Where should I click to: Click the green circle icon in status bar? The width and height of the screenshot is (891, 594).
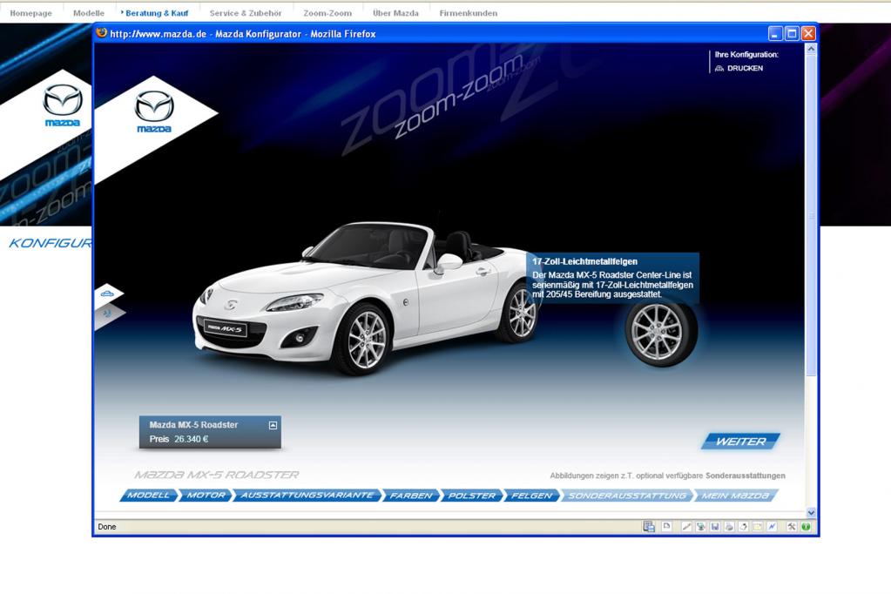click(x=806, y=527)
